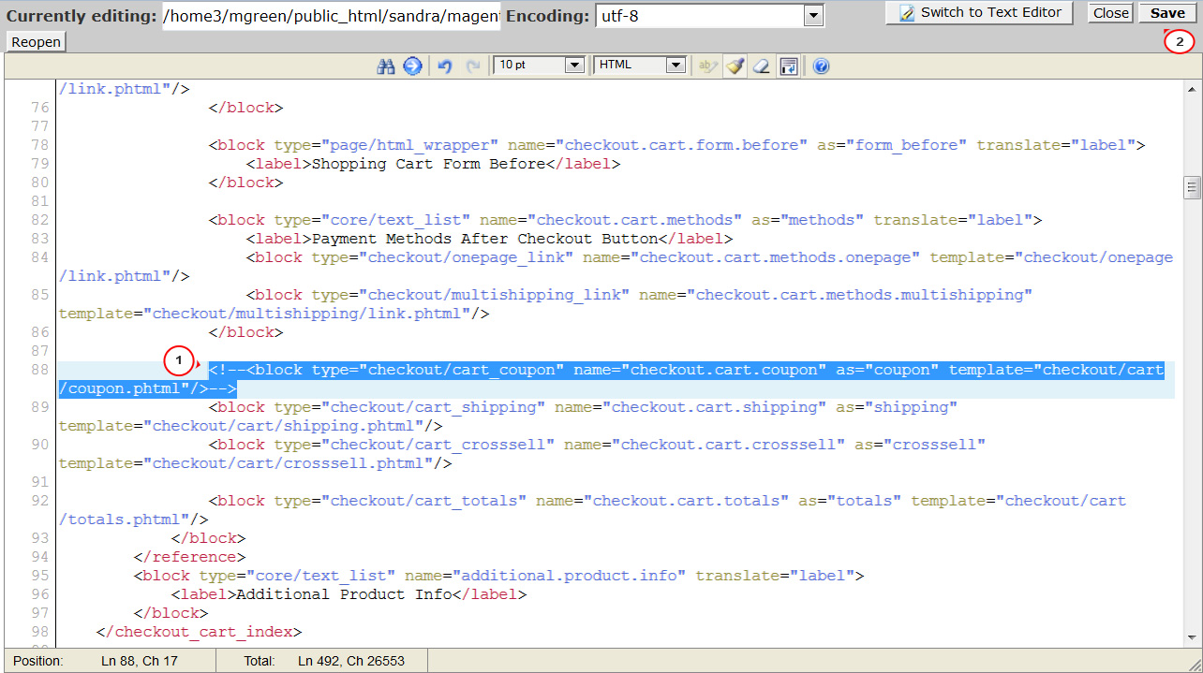The height and width of the screenshot is (673, 1203).
Task: Open the font size 10 pt dropdown
Action: coord(539,65)
